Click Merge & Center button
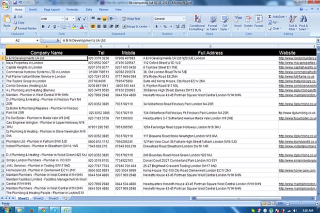This screenshot has width=320, height=213. [136, 27]
